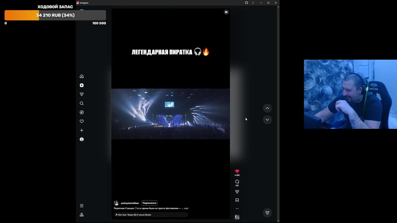This screenshot has width=397, height=223.
Task: Open the floating messages button at bottom right
Action: coord(267,213)
